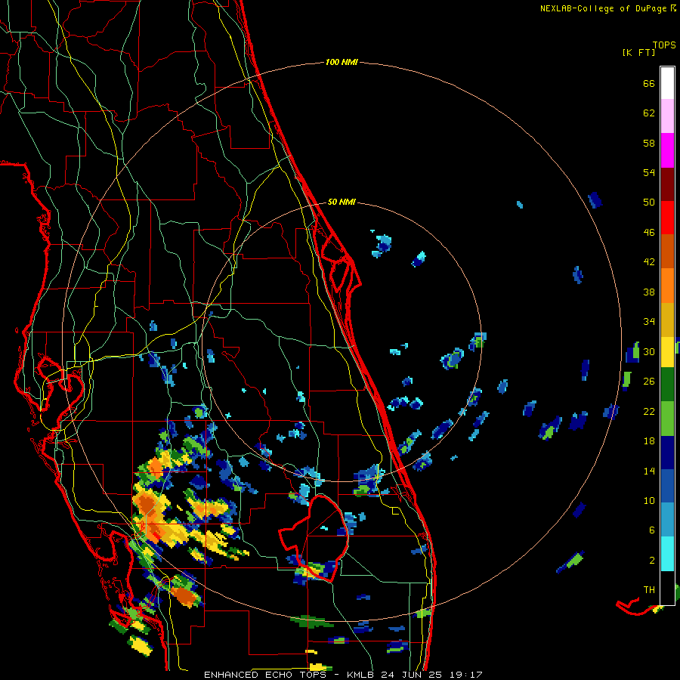Click the 10 legend value
Viewport: 680px width, 680px height.
click(649, 501)
